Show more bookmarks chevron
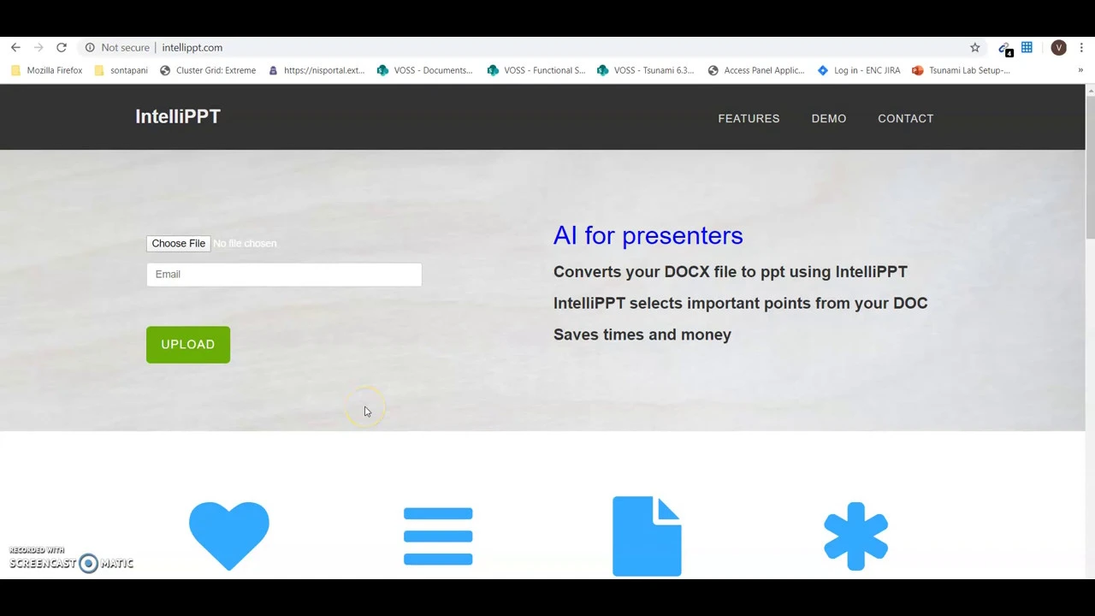The image size is (1095, 616). pyautogui.click(x=1080, y=70)
